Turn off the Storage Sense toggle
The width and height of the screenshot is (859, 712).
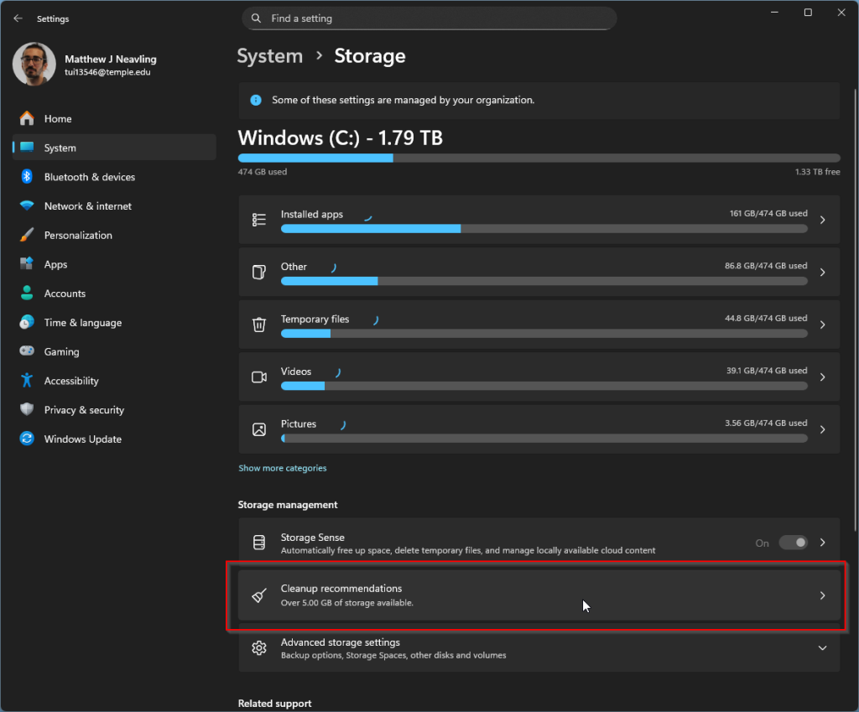point(793,543)
